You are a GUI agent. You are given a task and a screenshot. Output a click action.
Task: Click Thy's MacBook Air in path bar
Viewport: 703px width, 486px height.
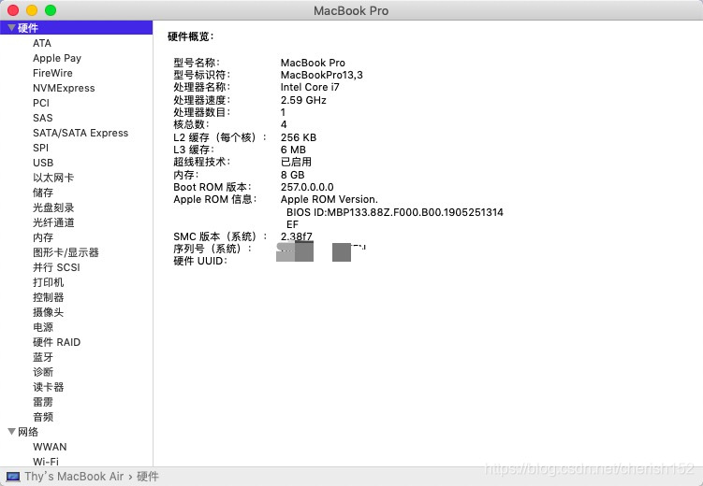(x=74, y=477)
